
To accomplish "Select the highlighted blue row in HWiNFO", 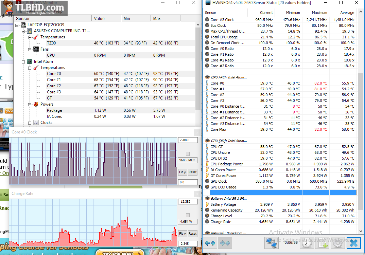I will (x=283, y=193).
